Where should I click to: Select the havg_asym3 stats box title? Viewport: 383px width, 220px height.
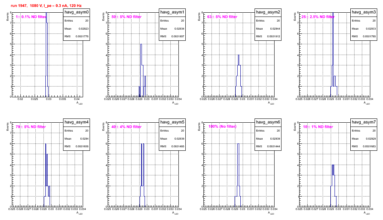click(364, 12)
